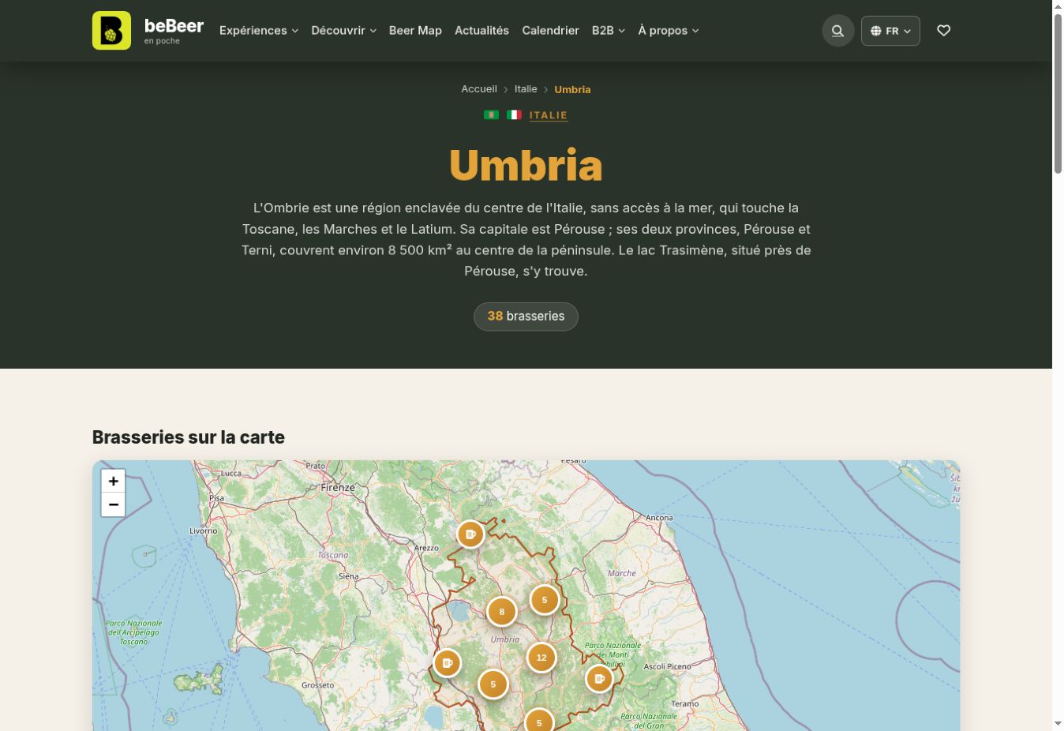The height and width of the screenshot is (731, 1064).
Task: Open map cluster showing 8 breweries
Action: pyautogui.click(x=501, y=612)
